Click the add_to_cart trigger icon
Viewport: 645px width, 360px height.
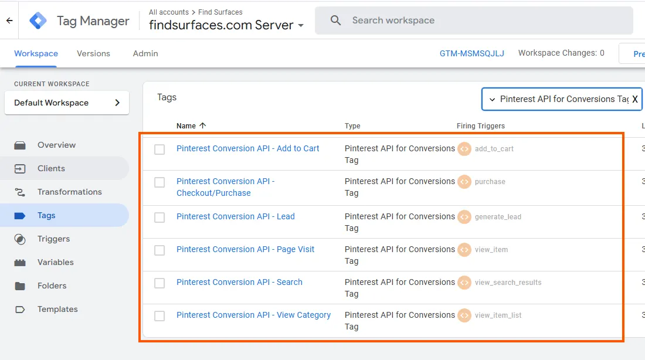pos(464,149)
